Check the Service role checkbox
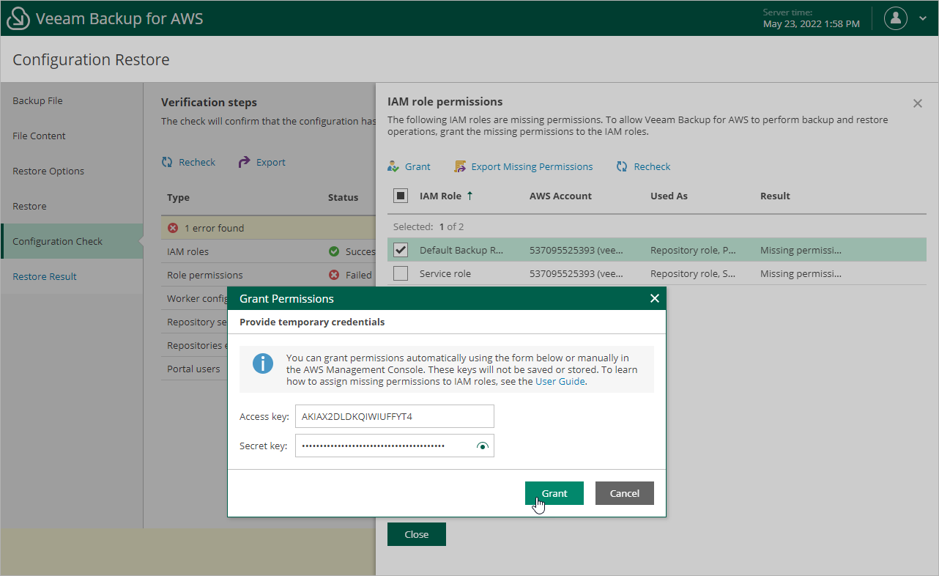The width and height of the screenshot is (939, 576). click(x=401, y=273)
